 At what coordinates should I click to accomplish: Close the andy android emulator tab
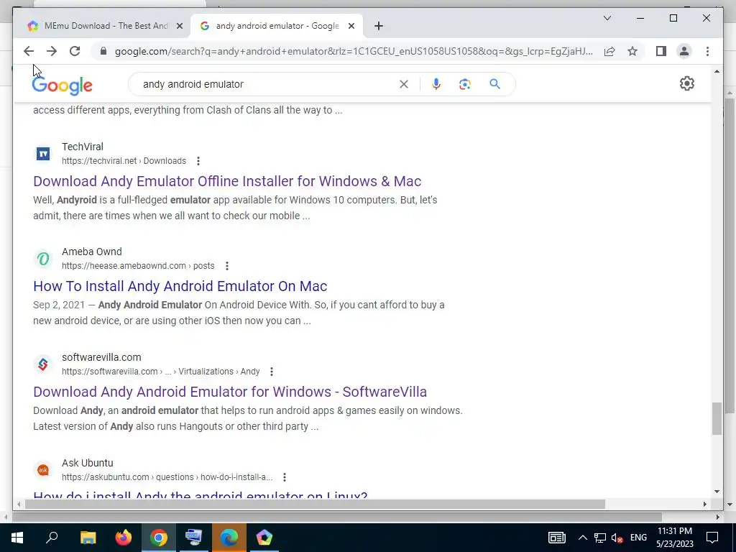[x=351, y=27]
